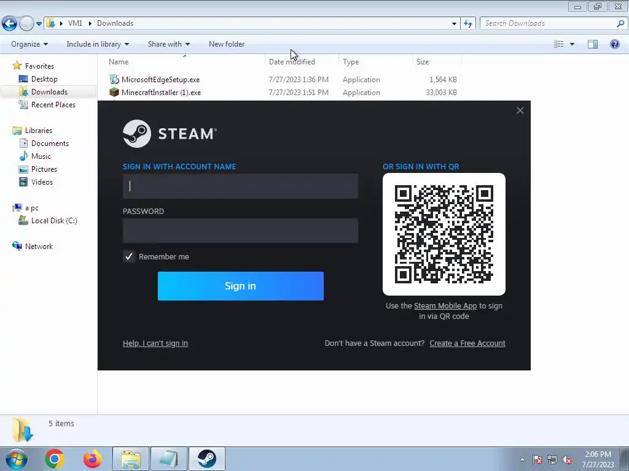Follow the Steam Mobile App link
Image resolution: width=629 pixels, height=471 pixels.
pos(445,306)
